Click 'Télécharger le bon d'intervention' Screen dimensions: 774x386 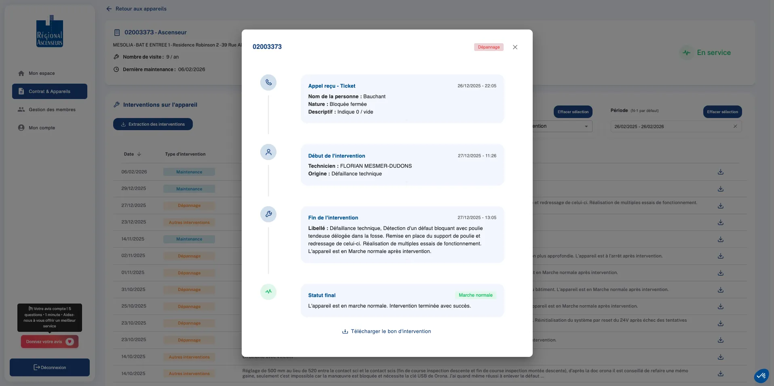386,331
